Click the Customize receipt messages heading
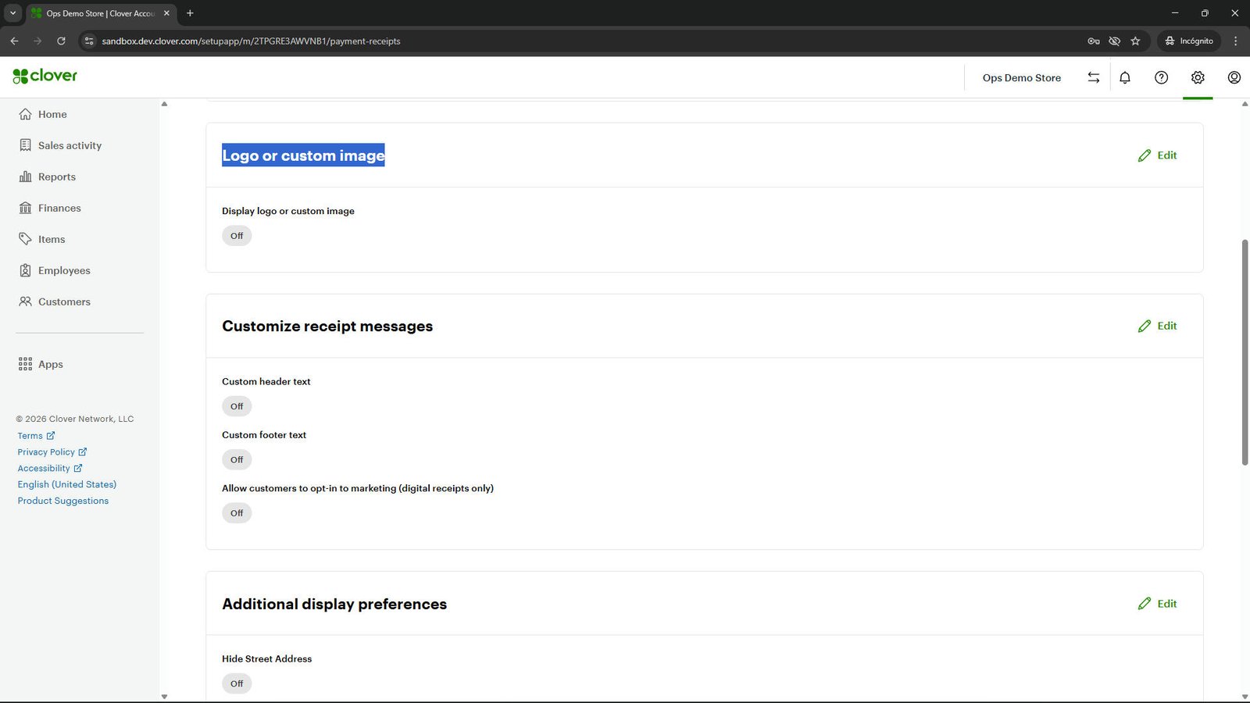This screenshot has width=1250, height=703. [x=327, y=327]
